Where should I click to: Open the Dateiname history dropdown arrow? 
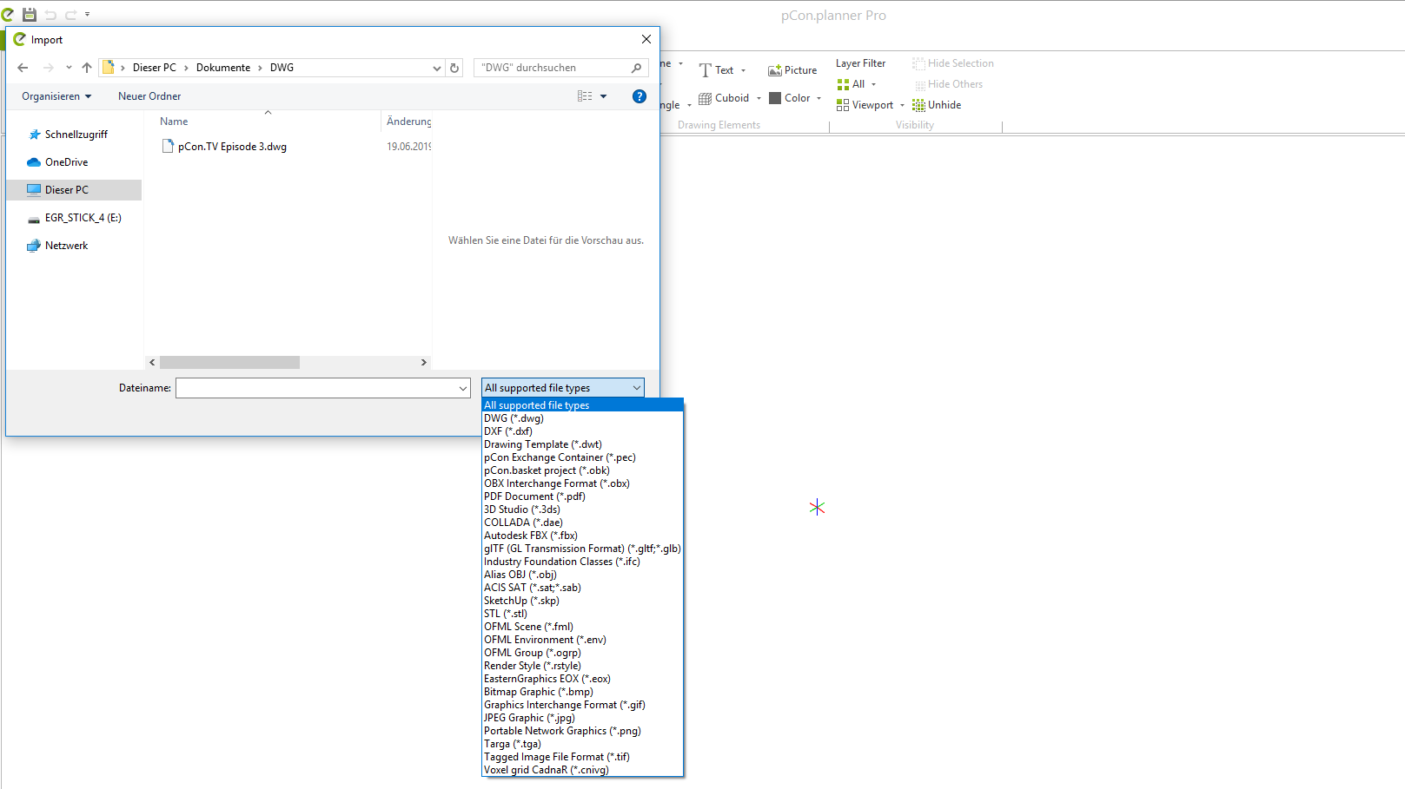pyautogui.click(x=463, y=388)
